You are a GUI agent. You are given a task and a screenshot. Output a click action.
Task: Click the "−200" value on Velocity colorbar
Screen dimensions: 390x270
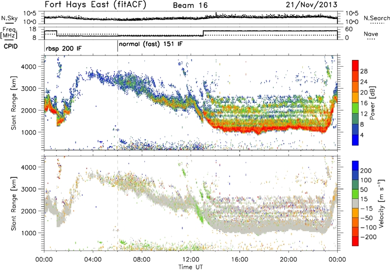(369, 237)
